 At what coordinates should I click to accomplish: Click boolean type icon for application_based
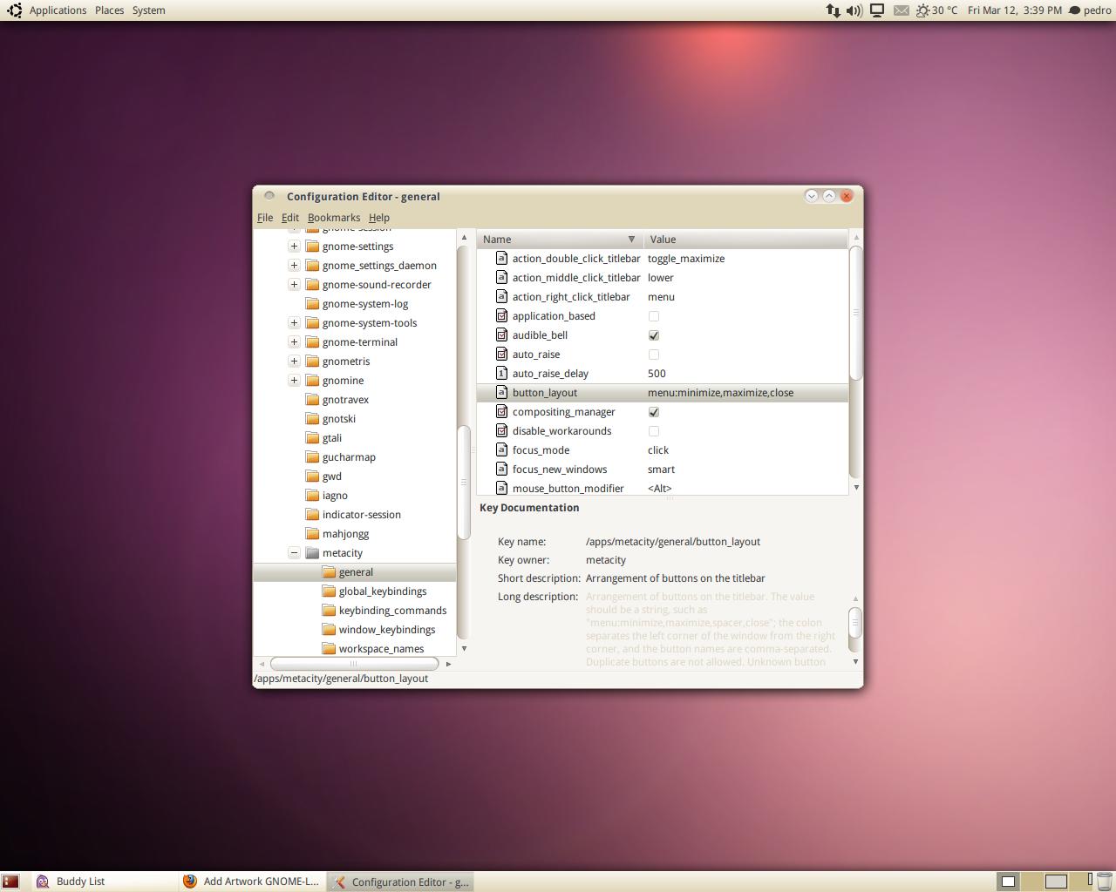(x=501, y=315)
